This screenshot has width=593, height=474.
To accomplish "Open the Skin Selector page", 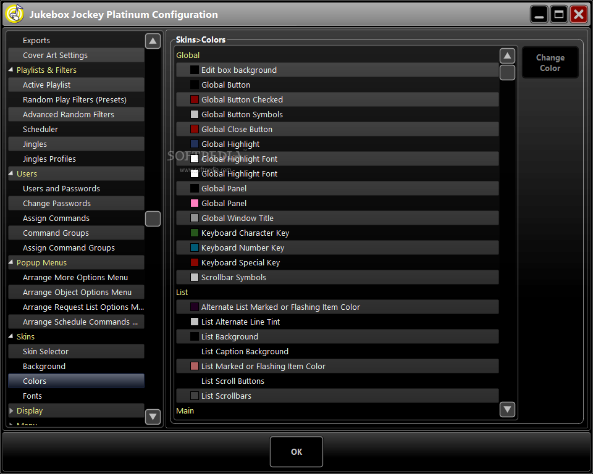I will [x=76, y=351].
